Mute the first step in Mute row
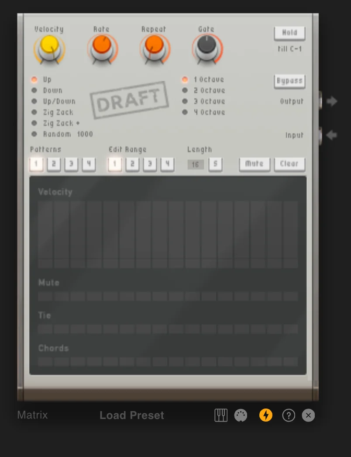Image resolution: width=351 pixels, height=457 pixels. (45, 296)
